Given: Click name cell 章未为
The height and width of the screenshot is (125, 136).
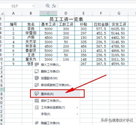Looking at the screenshot, I should coord(31,59).
